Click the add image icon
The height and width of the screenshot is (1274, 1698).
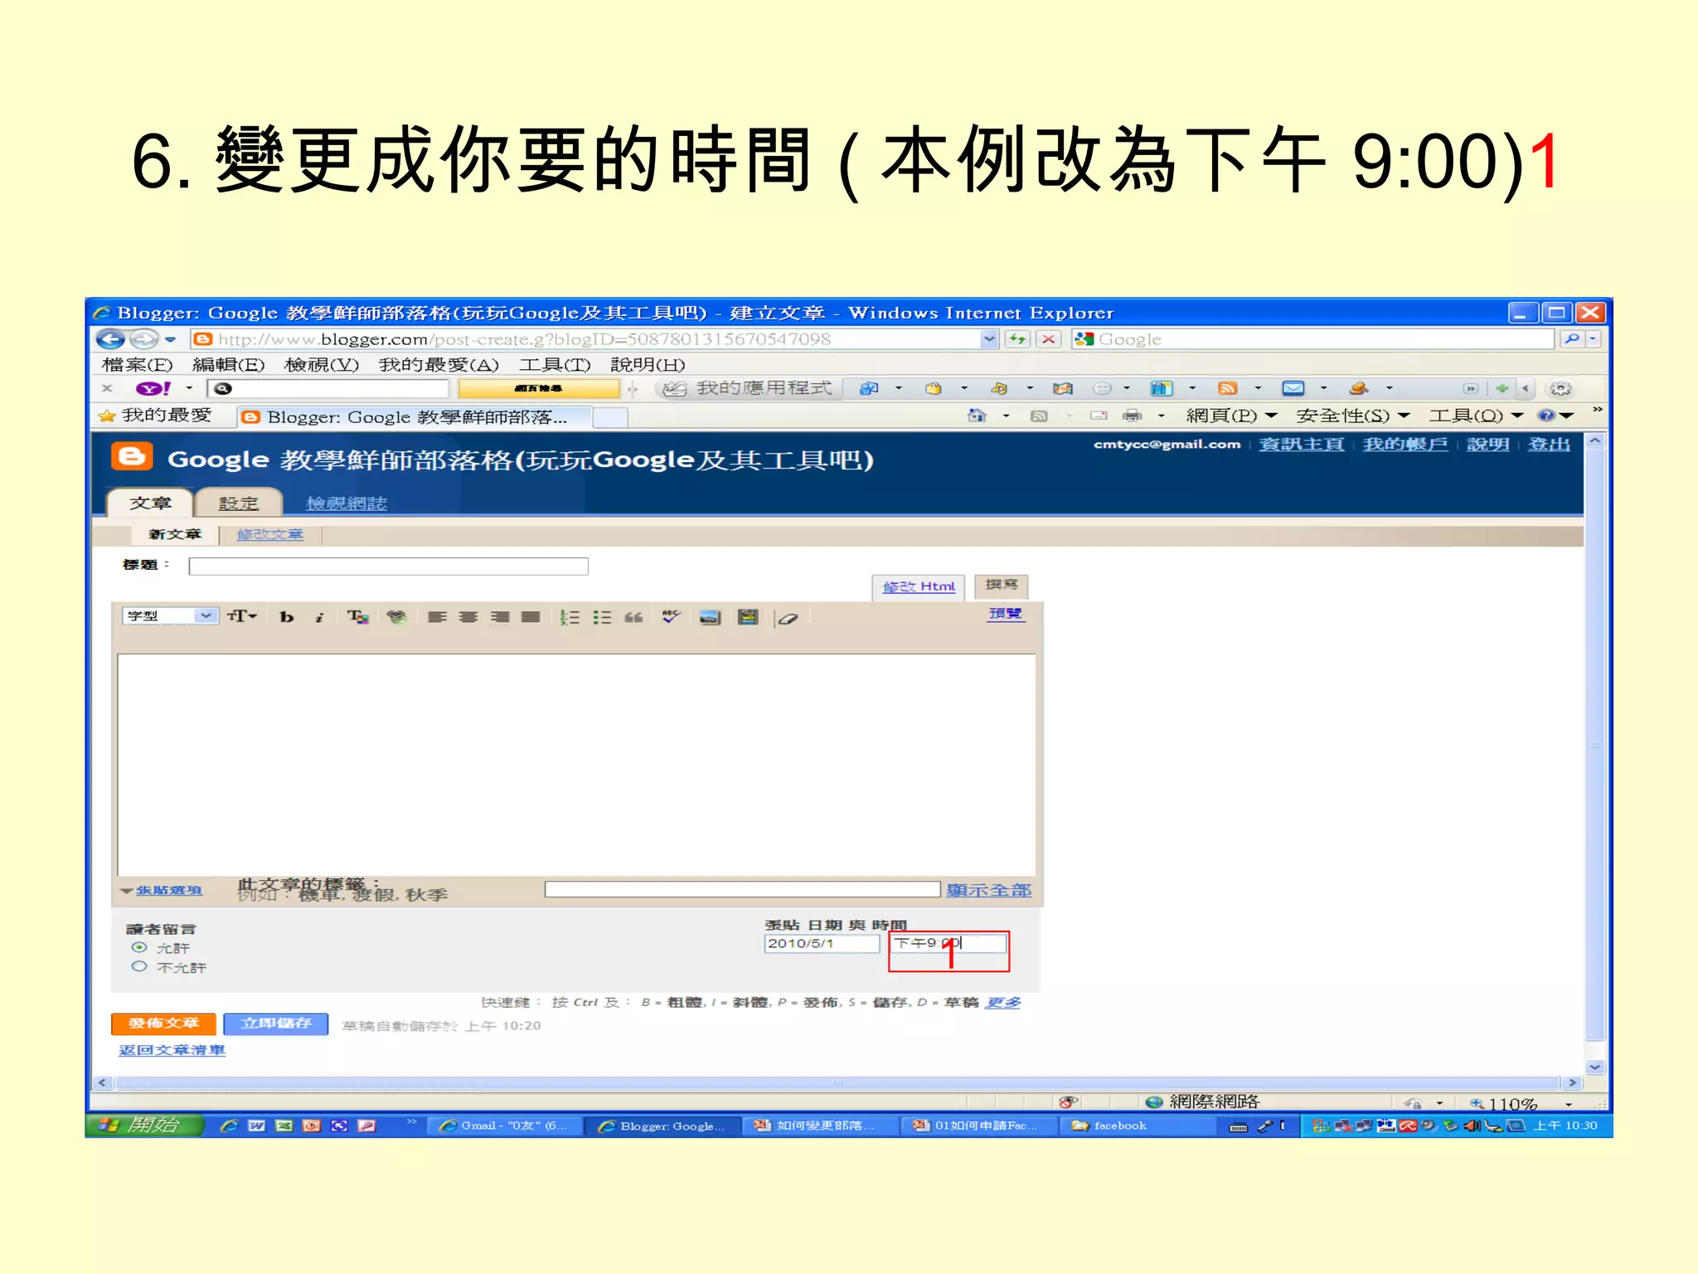coord(710,617)
